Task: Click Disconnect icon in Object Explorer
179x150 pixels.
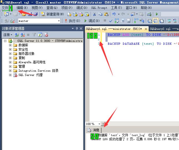Action: point(23,35)
